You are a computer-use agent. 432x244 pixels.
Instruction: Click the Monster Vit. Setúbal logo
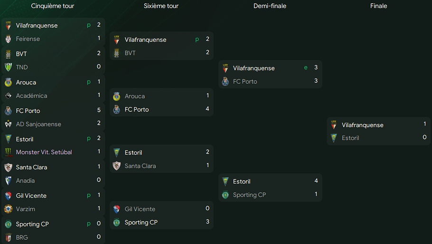(8, 152)
